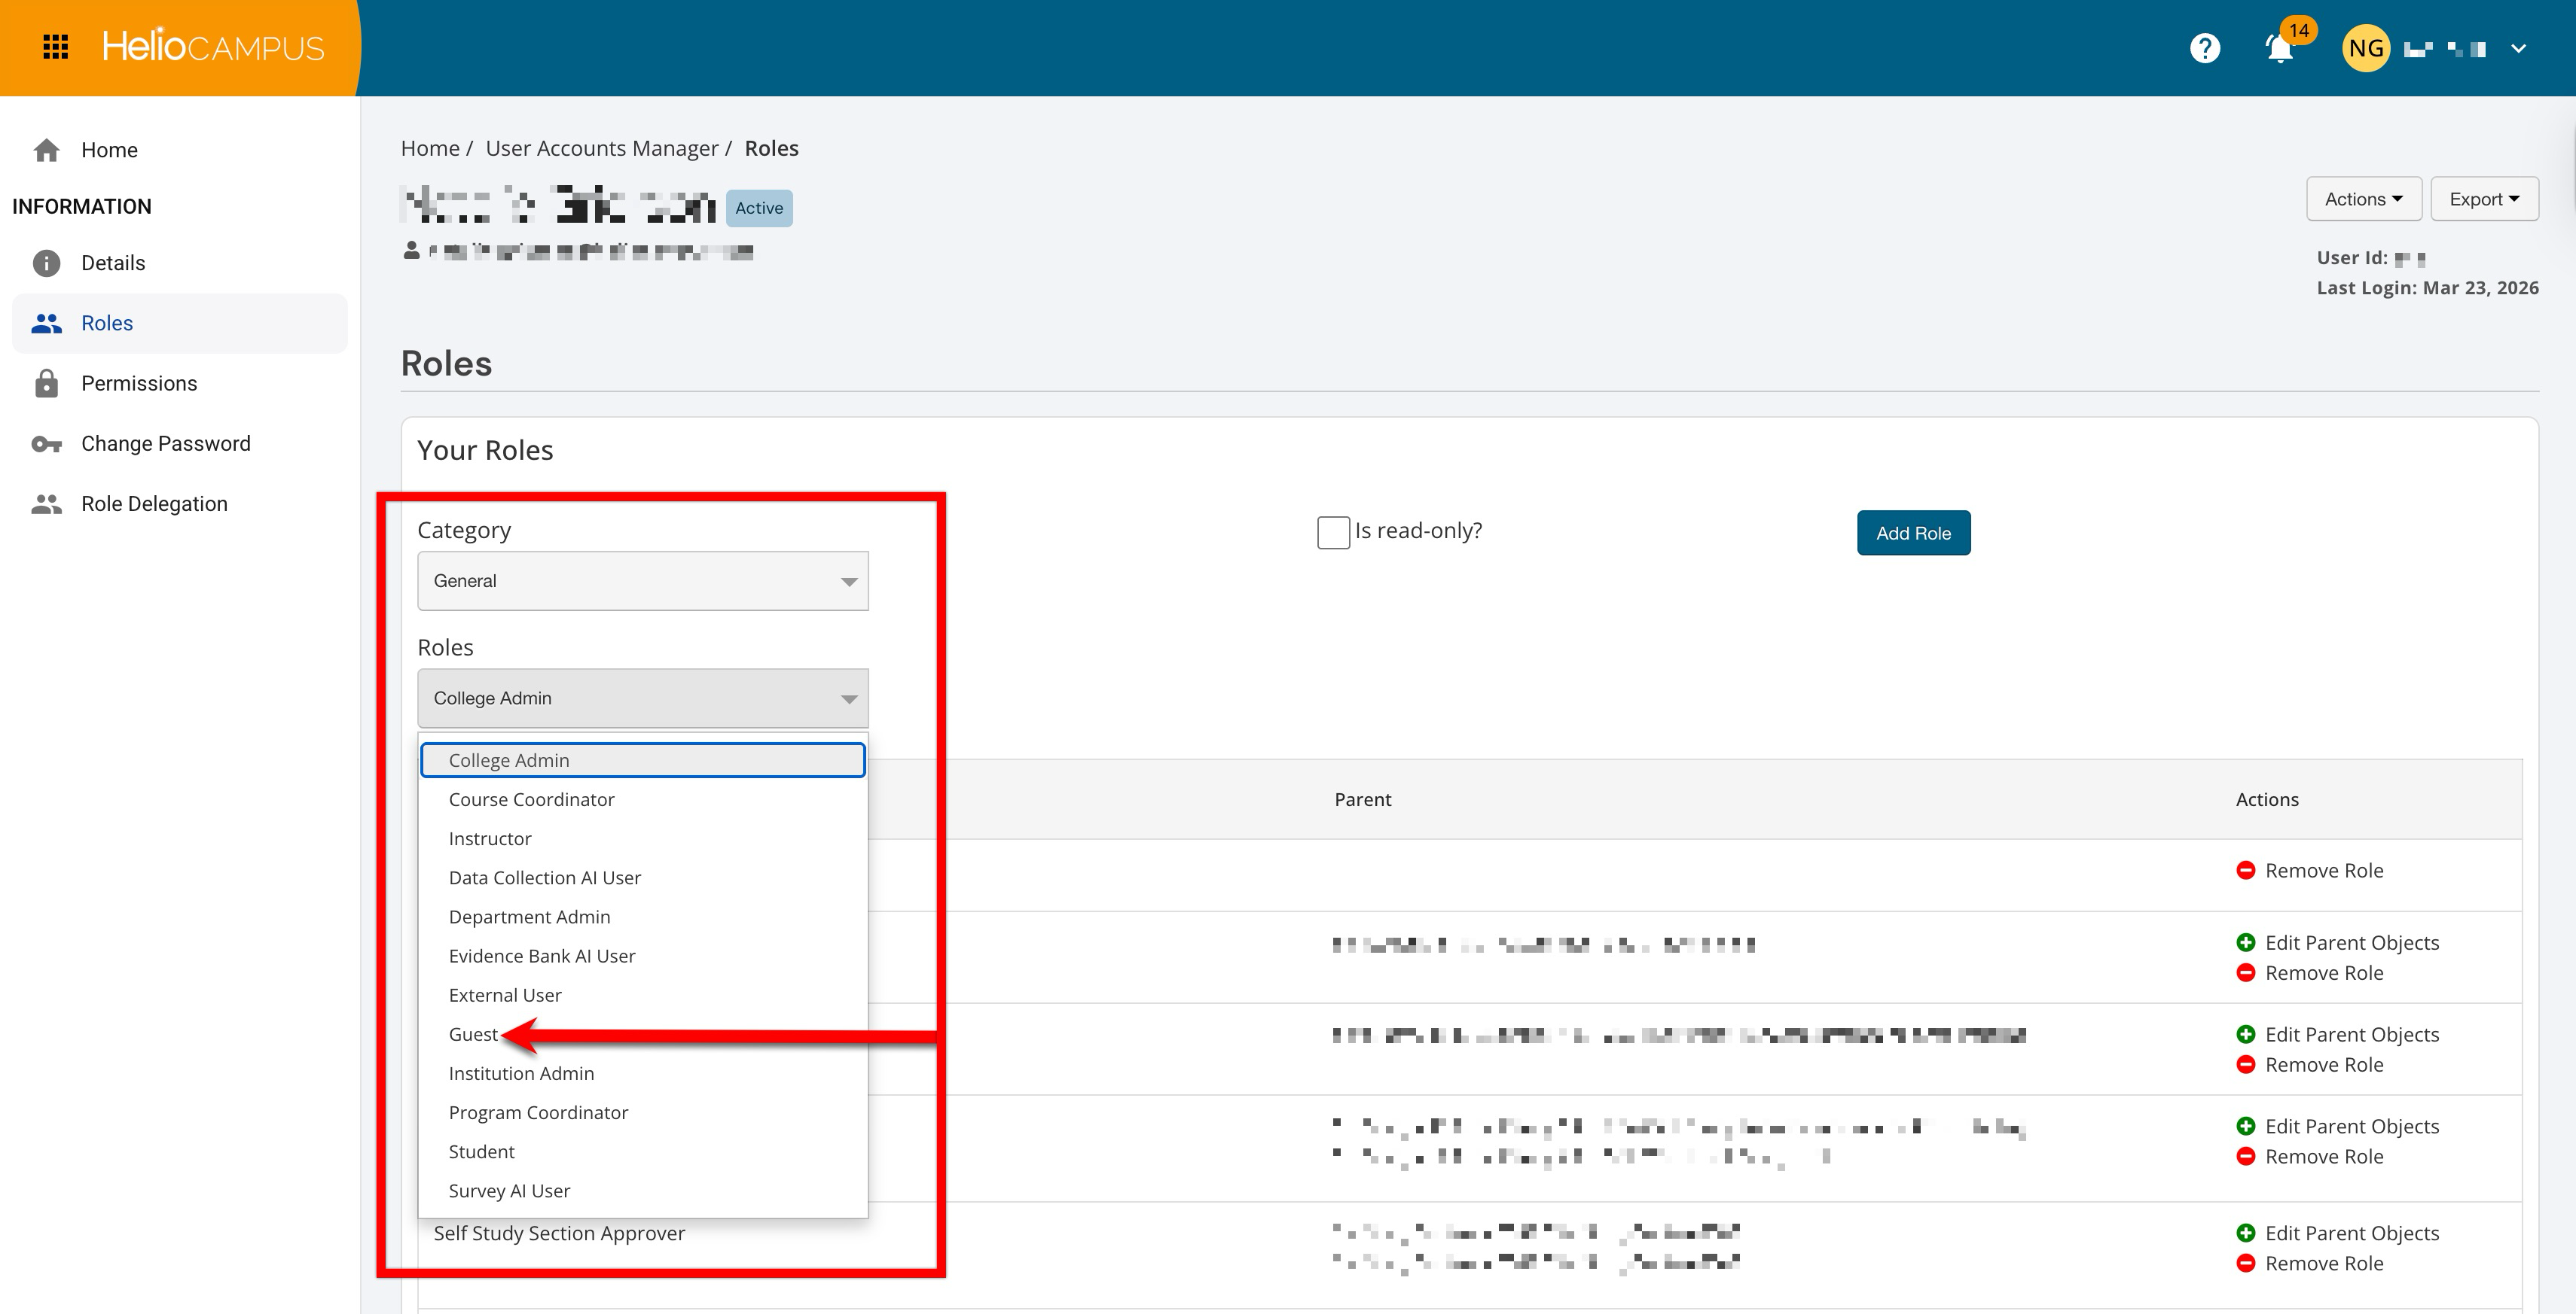Open the Actions dropdown button

(x=2363, y=199)
